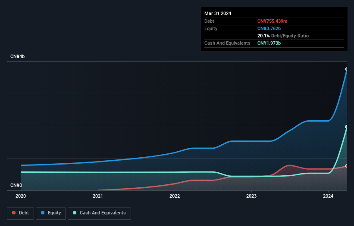This screenshot has width=354, height=226.
Task: Click the CN¥1.973b cash value
Action: [269, 43]
